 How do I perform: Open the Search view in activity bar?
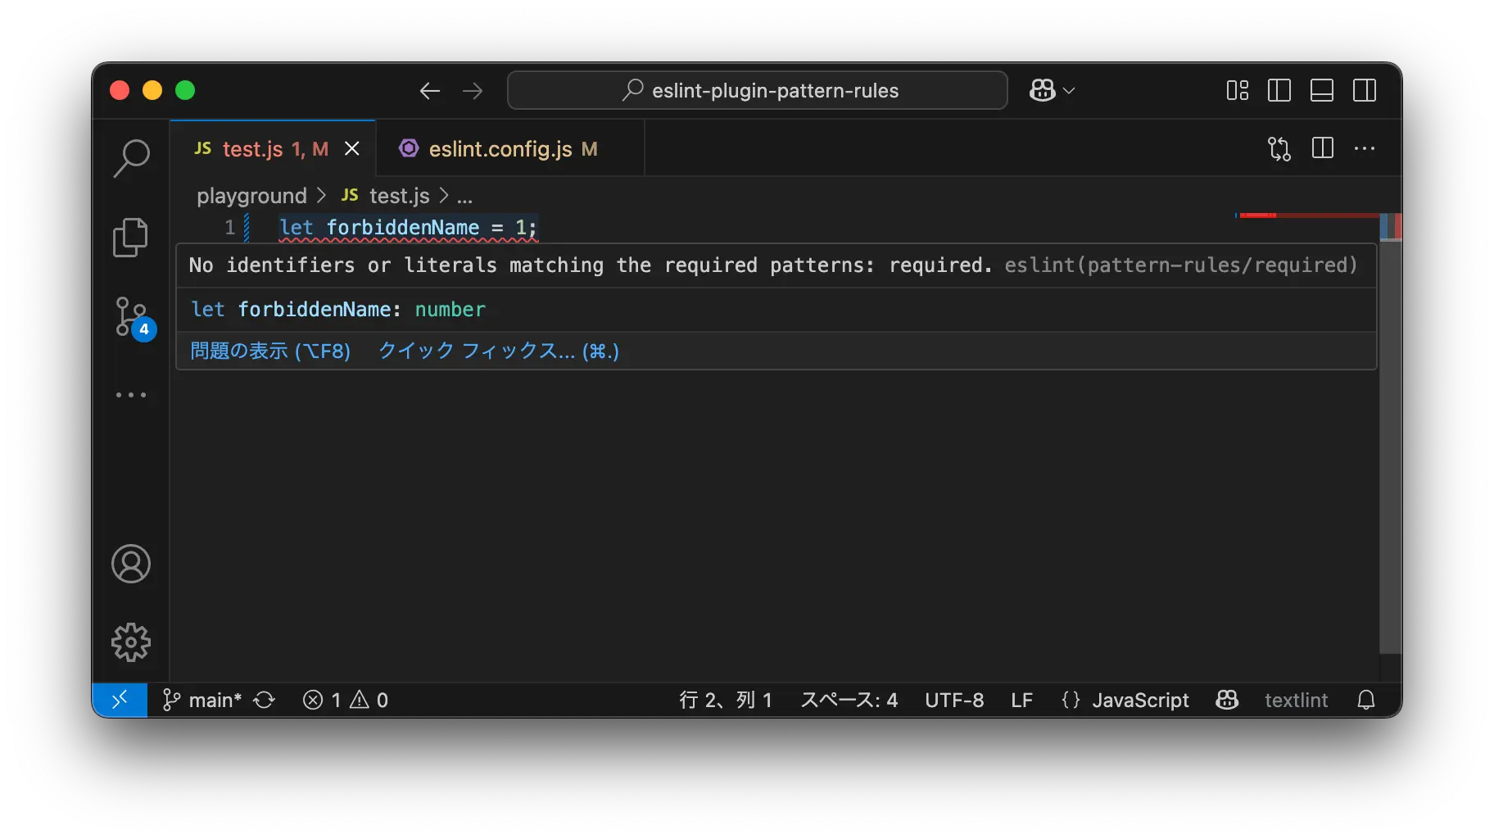131,158
